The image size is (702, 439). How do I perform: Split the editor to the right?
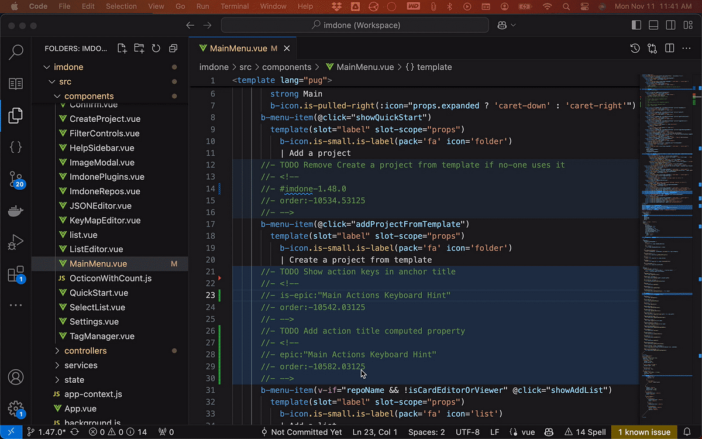click(x=670, y=49)
